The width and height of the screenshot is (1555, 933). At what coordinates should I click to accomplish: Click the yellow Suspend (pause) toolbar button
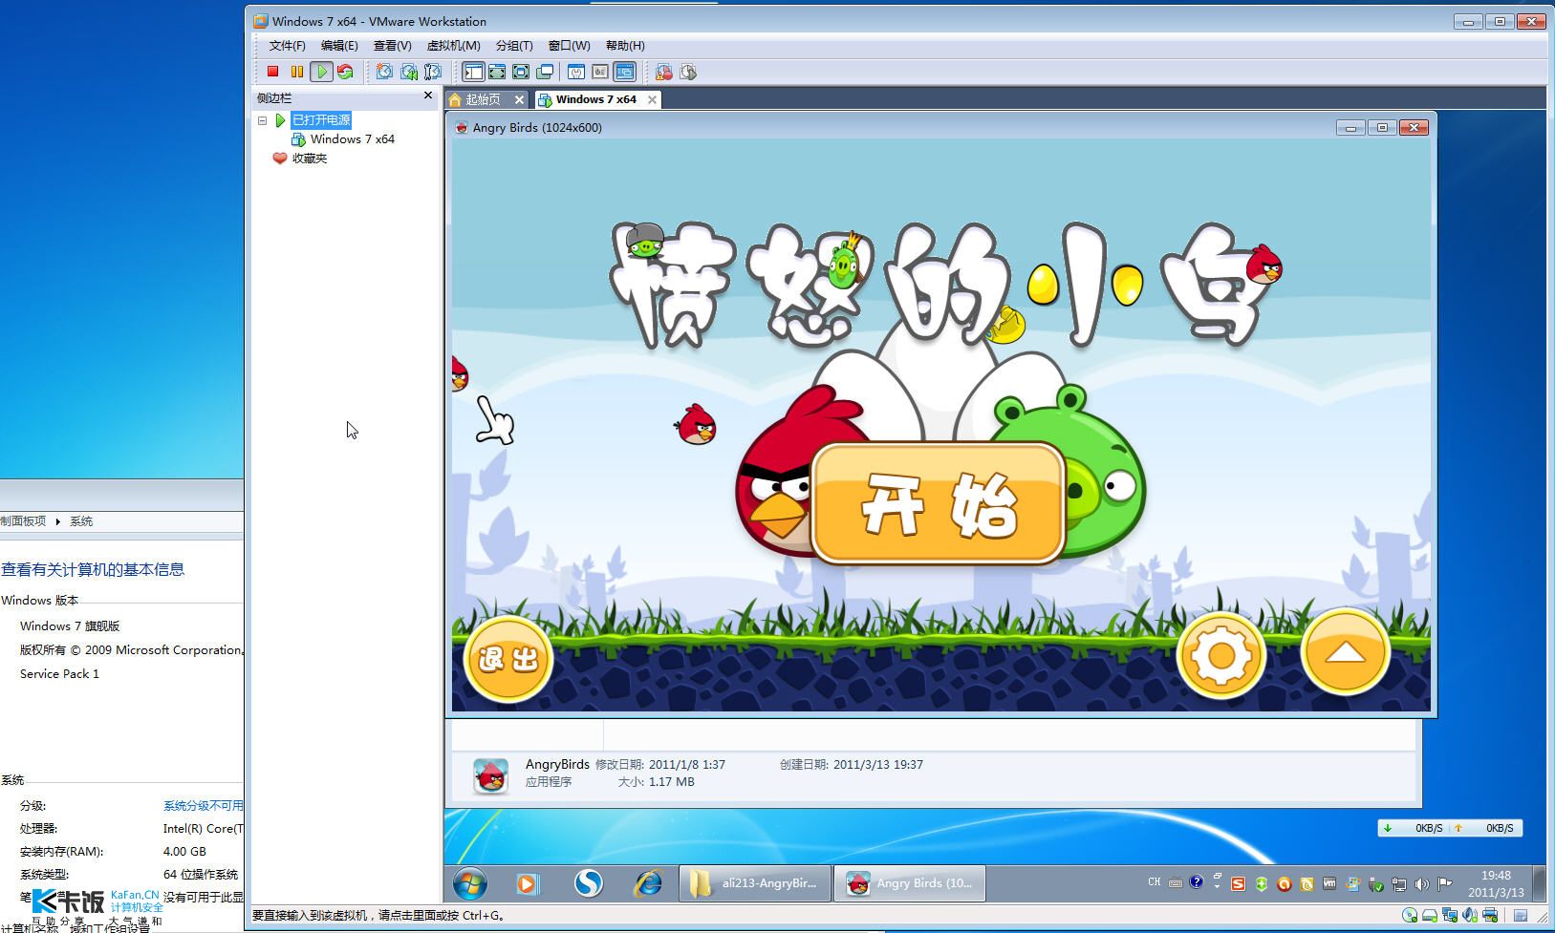pyautogui.click(x=296, y=72)
